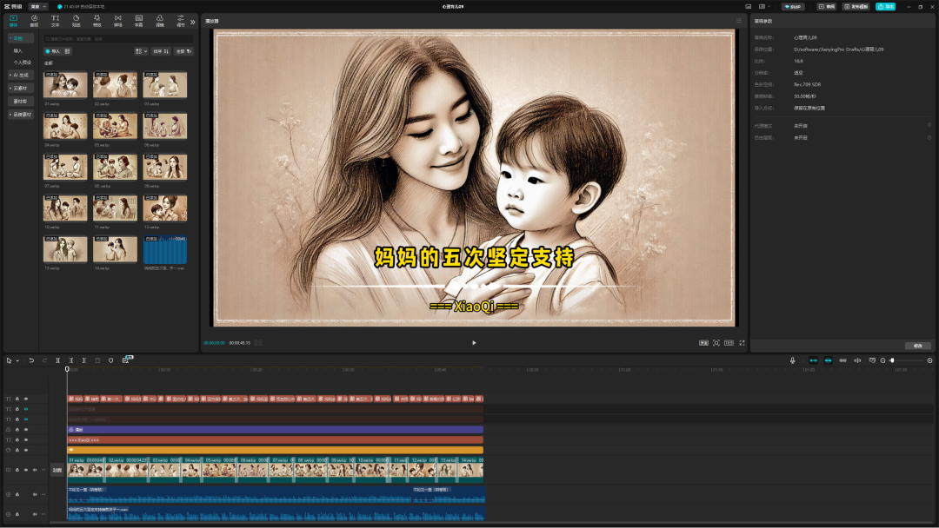Image resolution: width=939 pixels, height=528 pixels.
Task: Click the SVIP membership button
Action: (793, 7)
